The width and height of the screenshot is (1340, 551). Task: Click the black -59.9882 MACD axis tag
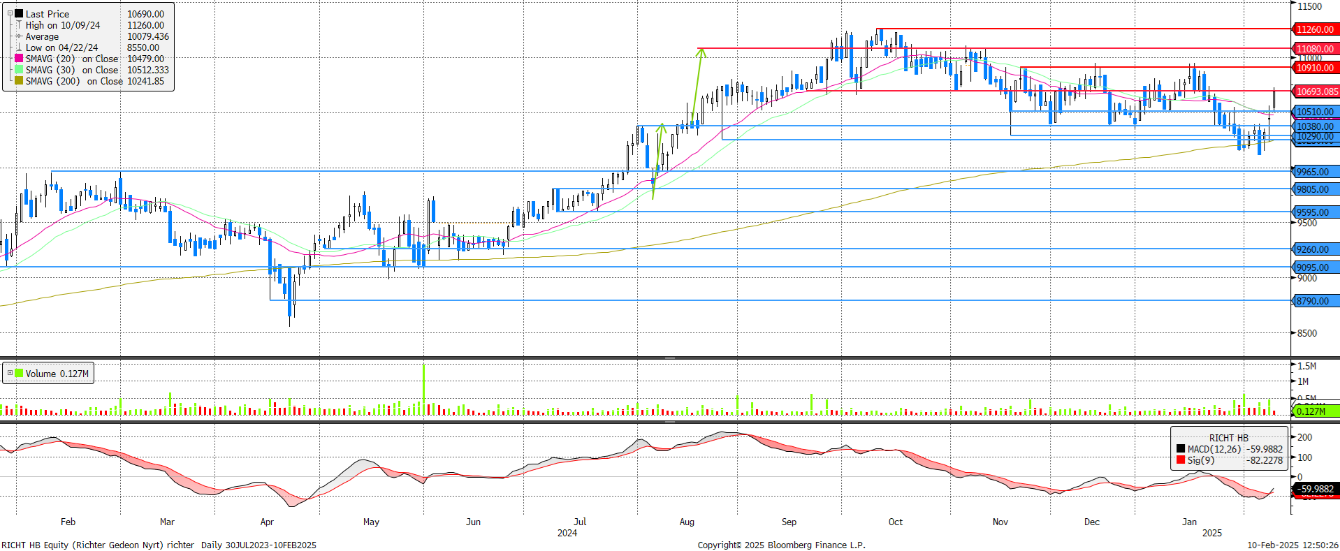1316,490
